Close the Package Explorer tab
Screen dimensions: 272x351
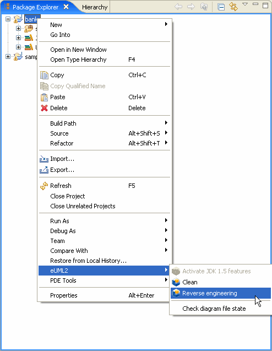[x=66, y=7]
